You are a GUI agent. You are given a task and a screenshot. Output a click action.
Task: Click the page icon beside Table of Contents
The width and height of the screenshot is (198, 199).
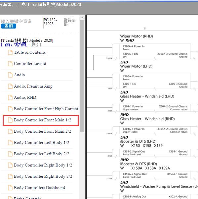10,52
